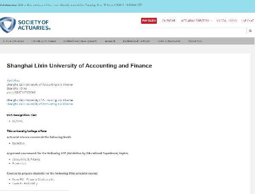Click the Society of Actuaries wordmark text
Viewport: 255px width, 194px height.
[x=34, y=25]
